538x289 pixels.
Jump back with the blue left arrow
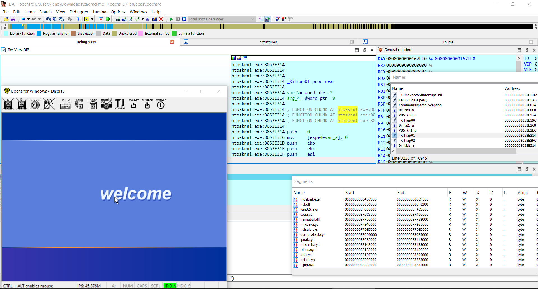(x=23, y=19)
